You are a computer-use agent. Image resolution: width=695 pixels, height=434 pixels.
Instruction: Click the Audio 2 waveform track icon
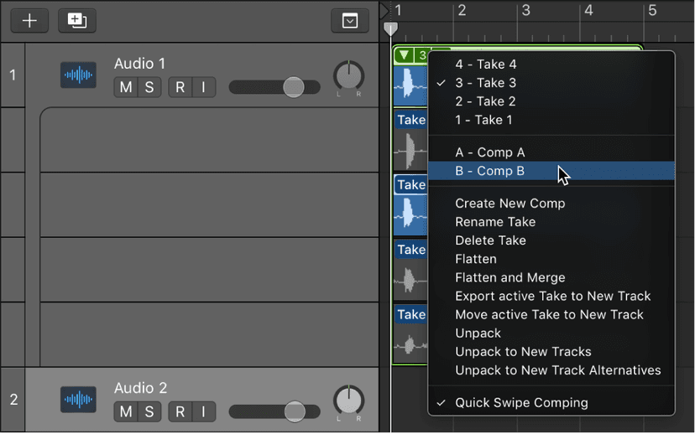pyautogui.click(x=78, y=399)
